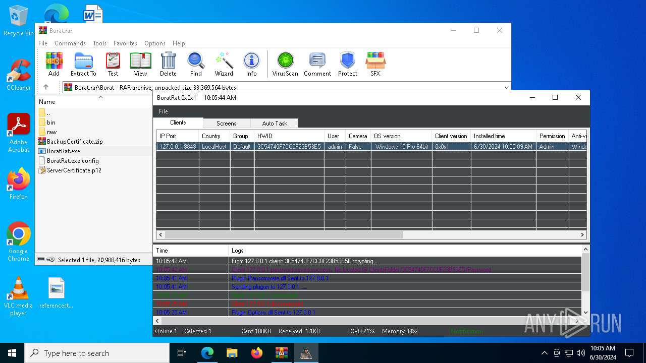Click the Windows search box
The width and height of the screenshot is (646, 363).
[x=97, y=353]
